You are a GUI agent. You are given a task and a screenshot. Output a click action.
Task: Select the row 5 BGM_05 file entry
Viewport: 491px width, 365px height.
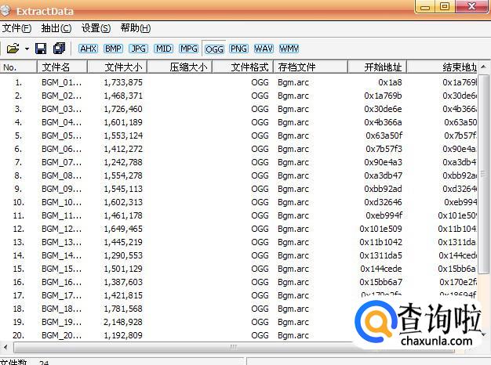(x=61, y=136)
